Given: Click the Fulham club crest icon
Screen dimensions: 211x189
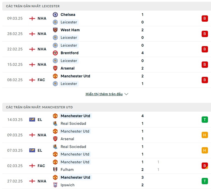Looking at the screenshot, I should click(55, 169).
